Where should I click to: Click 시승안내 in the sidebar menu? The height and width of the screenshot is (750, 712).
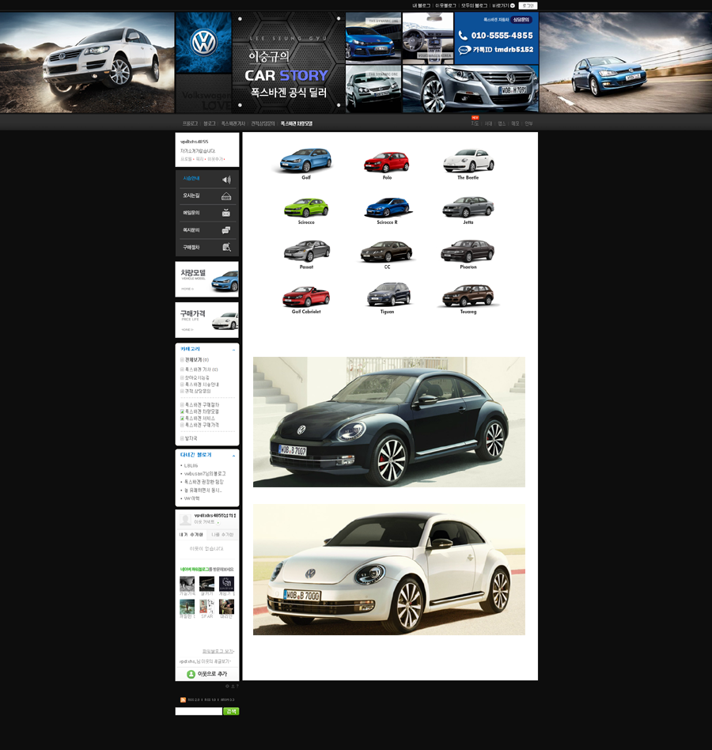click(191, 179)
